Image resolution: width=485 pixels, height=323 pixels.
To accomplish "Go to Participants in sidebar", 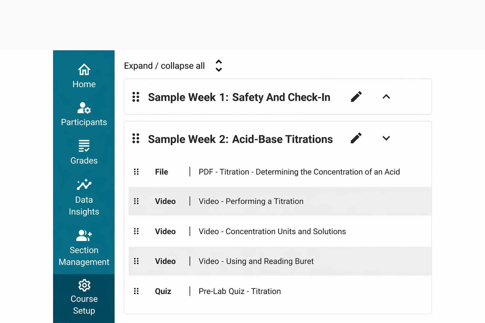I will 84,122.
